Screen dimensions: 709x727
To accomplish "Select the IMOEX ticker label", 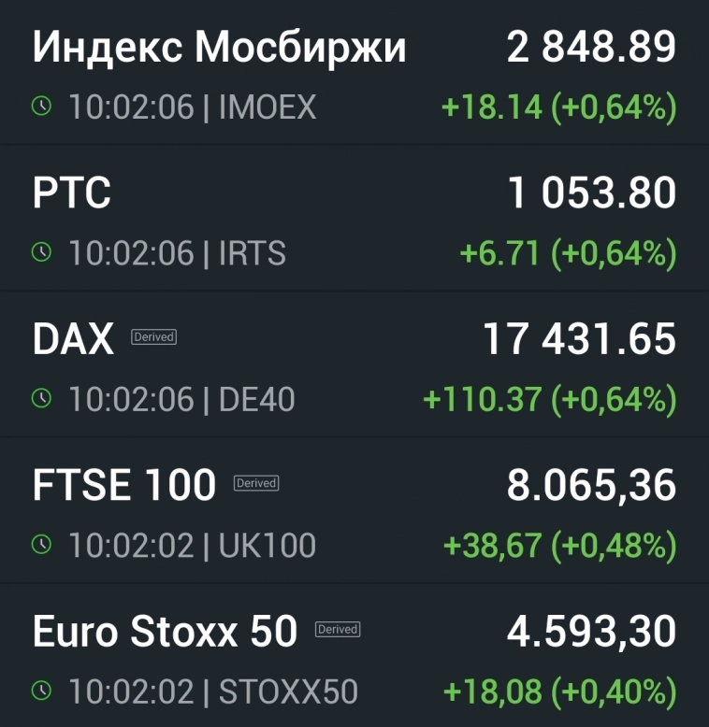I will (268, 107).
